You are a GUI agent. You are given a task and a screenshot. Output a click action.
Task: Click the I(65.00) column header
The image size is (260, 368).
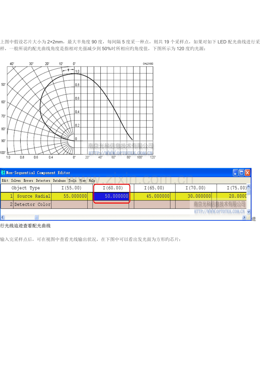coord(155,188)
